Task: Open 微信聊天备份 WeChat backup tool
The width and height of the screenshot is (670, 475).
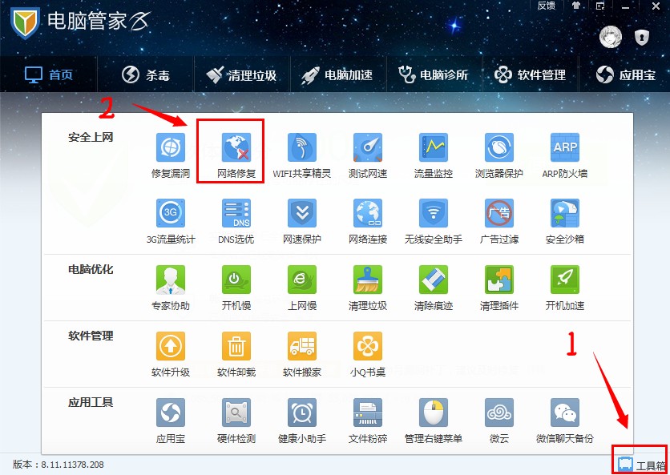Action: [x=564, y=413]
